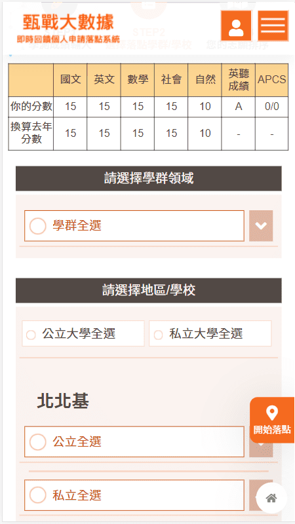
Task: Select the 私立大學全選 option
Action: [210, 333]
